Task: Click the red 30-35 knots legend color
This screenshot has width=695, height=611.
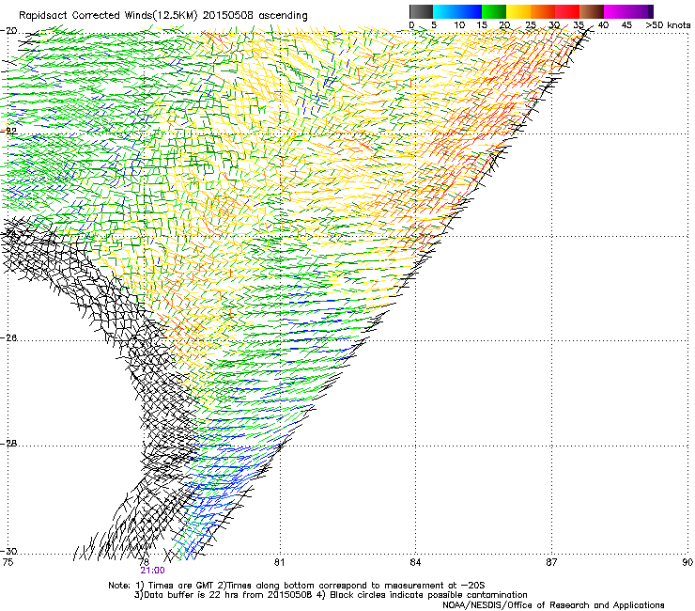Action: pyautogui.click(x=567, y=11)
